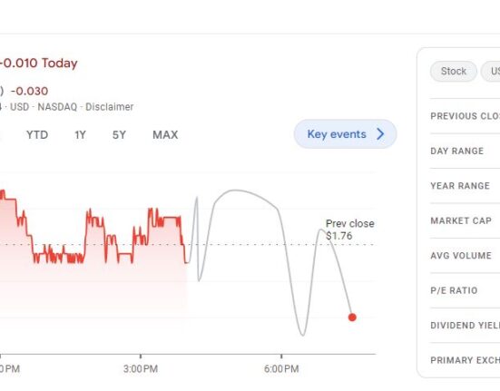
Task: Click the red after-hours price dot
Action: click(x=352, y=318)
